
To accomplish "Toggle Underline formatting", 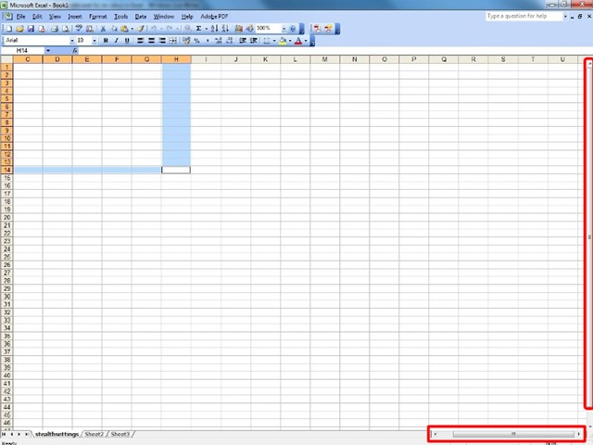I will (x=128, y=41).
